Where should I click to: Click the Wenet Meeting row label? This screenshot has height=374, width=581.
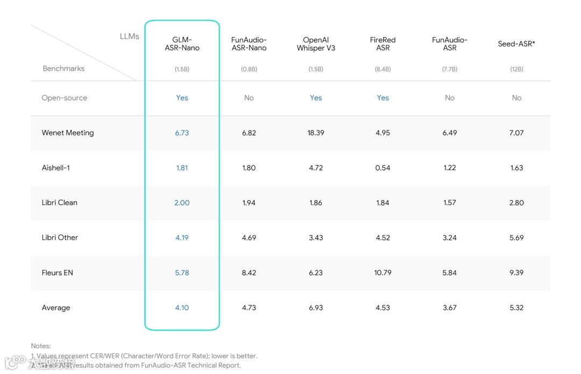pos(68,133)
